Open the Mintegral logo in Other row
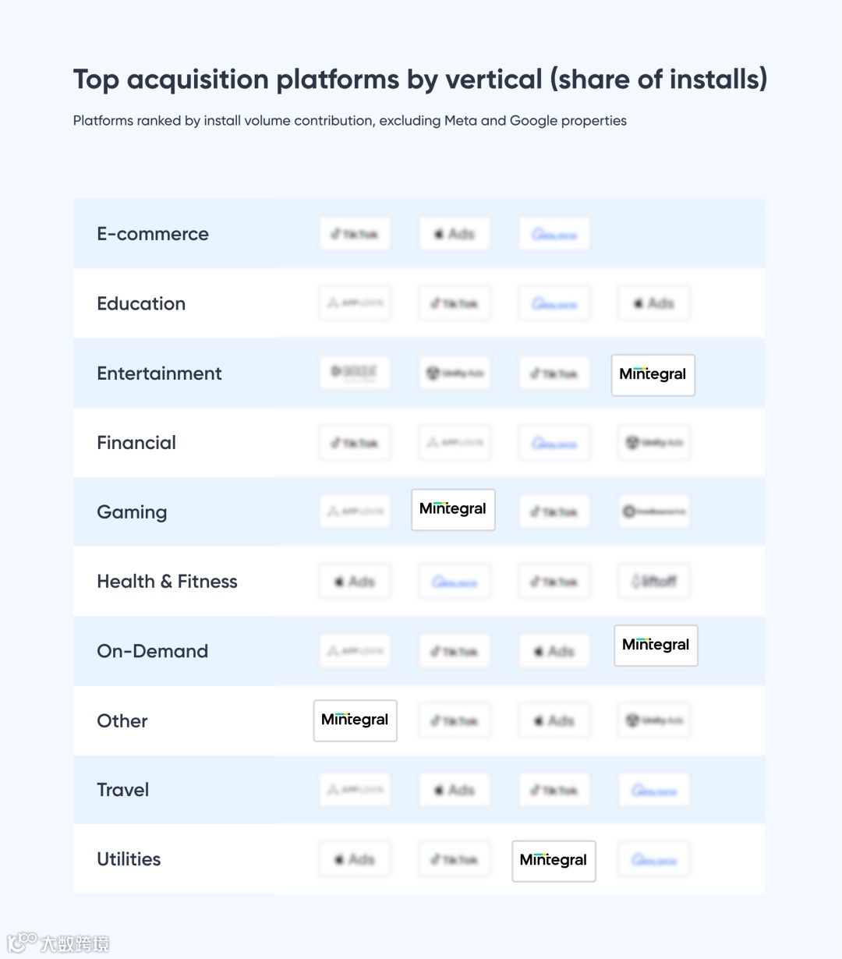This screenshot has height=959, width=842. coord(355,720)
